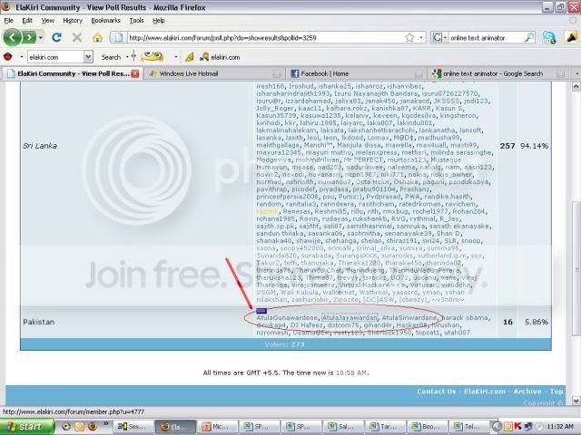Reload the current page

click(56, 37)
